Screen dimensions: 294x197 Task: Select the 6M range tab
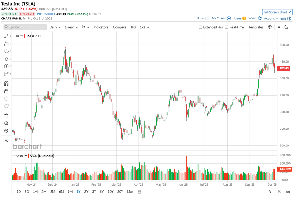click(61, 192)
